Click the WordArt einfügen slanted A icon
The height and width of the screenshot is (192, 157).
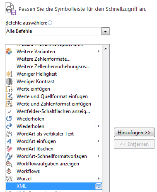(x=9, y=141)
